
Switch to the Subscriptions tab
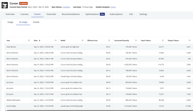[116, 14]
